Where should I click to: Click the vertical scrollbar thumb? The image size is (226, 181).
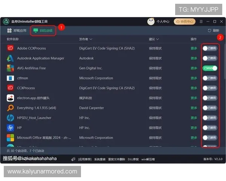point(225,61)
